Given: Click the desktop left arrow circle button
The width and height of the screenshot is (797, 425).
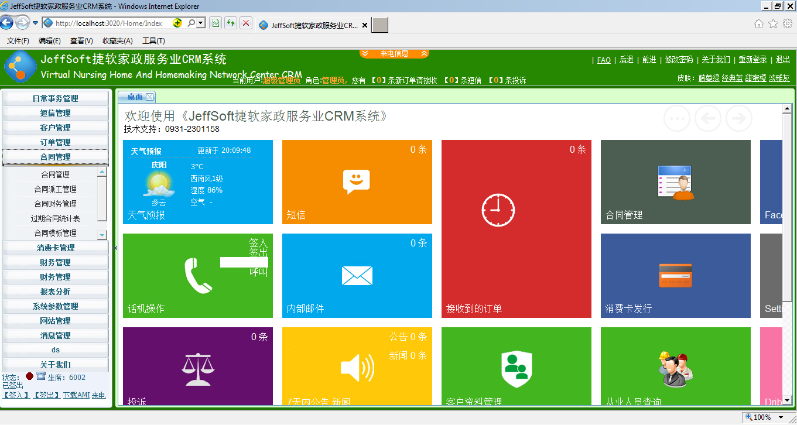Looking at the screenshot, I should (x=708, y=119).
